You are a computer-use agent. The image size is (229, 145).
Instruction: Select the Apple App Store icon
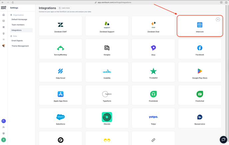click(61, 94)
